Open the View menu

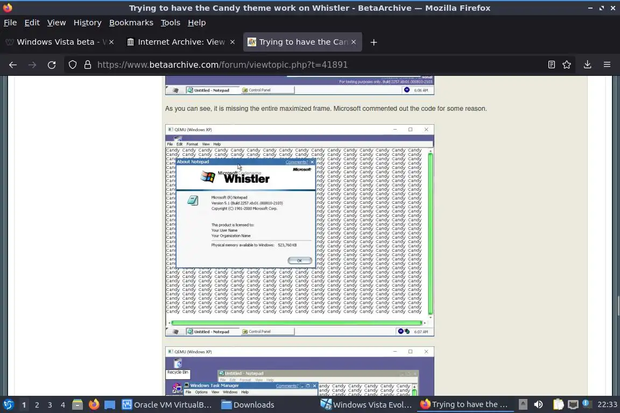pos(57,23)
